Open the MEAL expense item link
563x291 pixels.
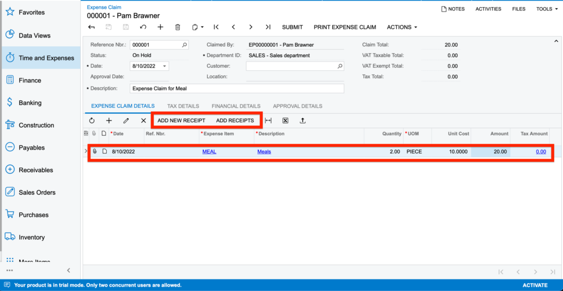tap(209, 151)
